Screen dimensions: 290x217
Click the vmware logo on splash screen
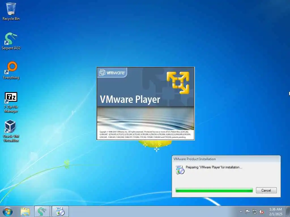112,73
